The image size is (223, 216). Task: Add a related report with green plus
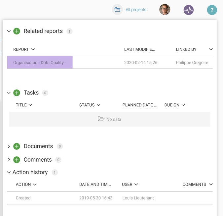(17, 31)
